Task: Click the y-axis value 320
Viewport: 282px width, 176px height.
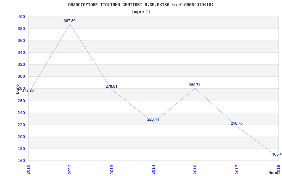Action: (21, 65)
